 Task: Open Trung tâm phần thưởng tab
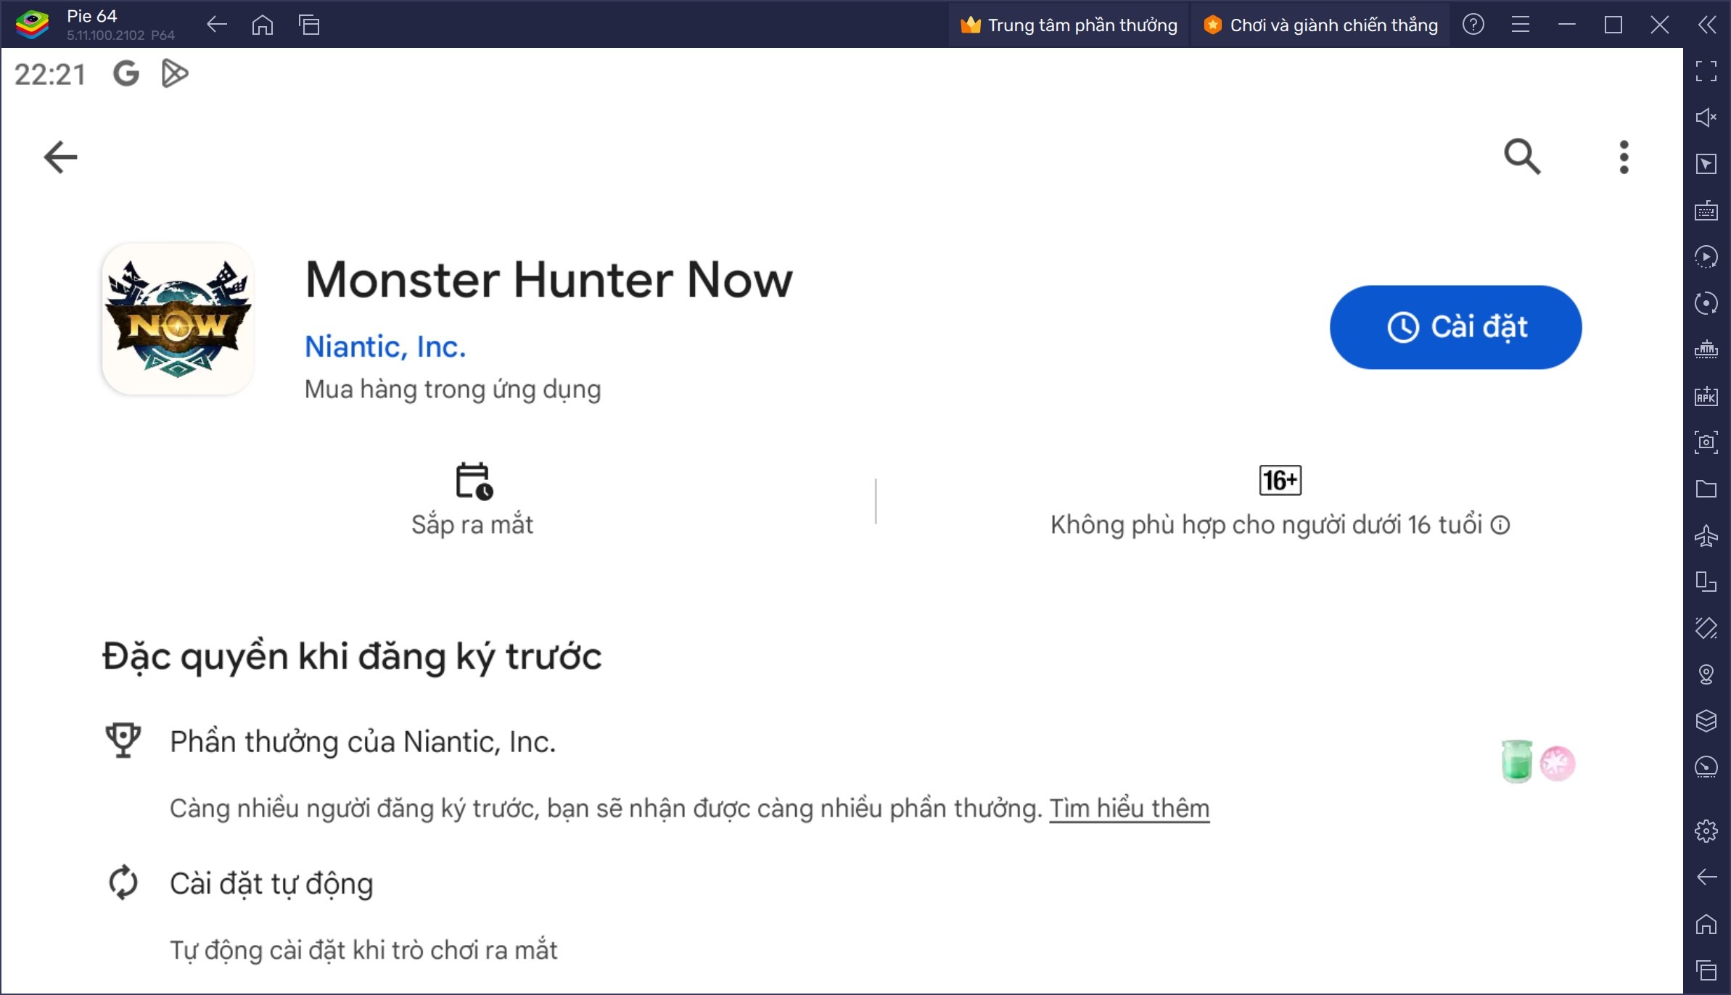click(1069, 25)
